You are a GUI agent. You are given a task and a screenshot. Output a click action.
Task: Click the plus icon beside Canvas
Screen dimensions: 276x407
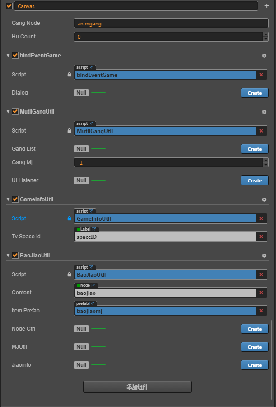[267, 6]
